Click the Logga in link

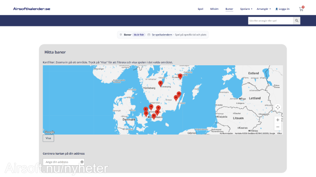pyautogui.click(x=282, y=9)
